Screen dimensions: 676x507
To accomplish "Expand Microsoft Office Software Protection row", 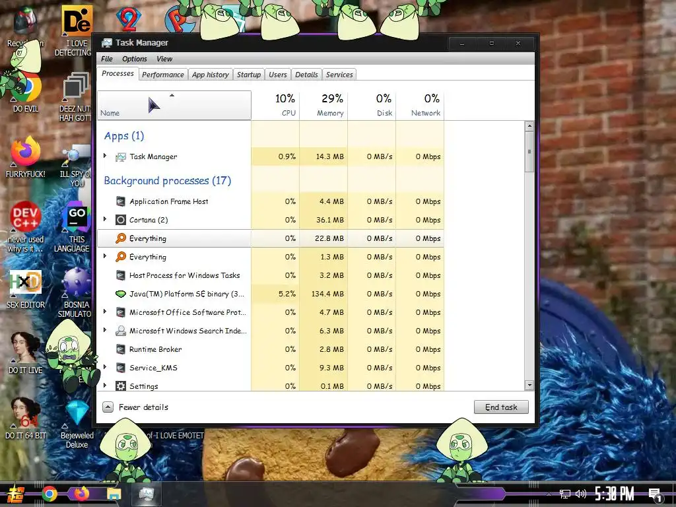I will pos(105,312).
